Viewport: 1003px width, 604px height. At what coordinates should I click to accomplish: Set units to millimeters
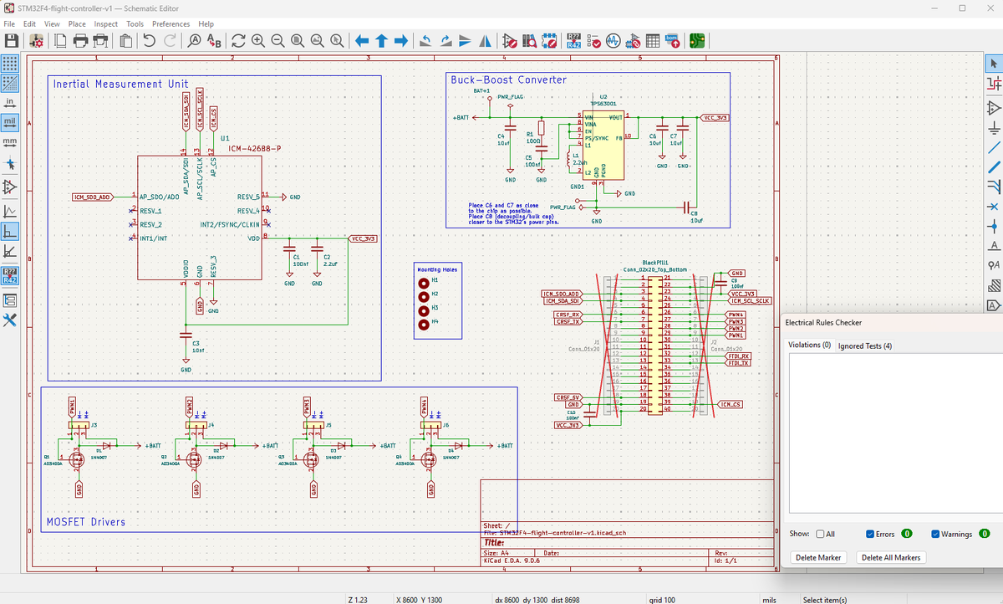point(10,142)
